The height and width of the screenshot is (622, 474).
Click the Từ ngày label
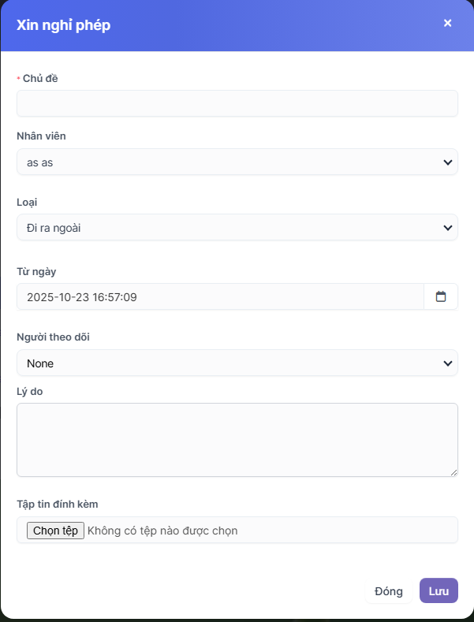tap(36, 271)
